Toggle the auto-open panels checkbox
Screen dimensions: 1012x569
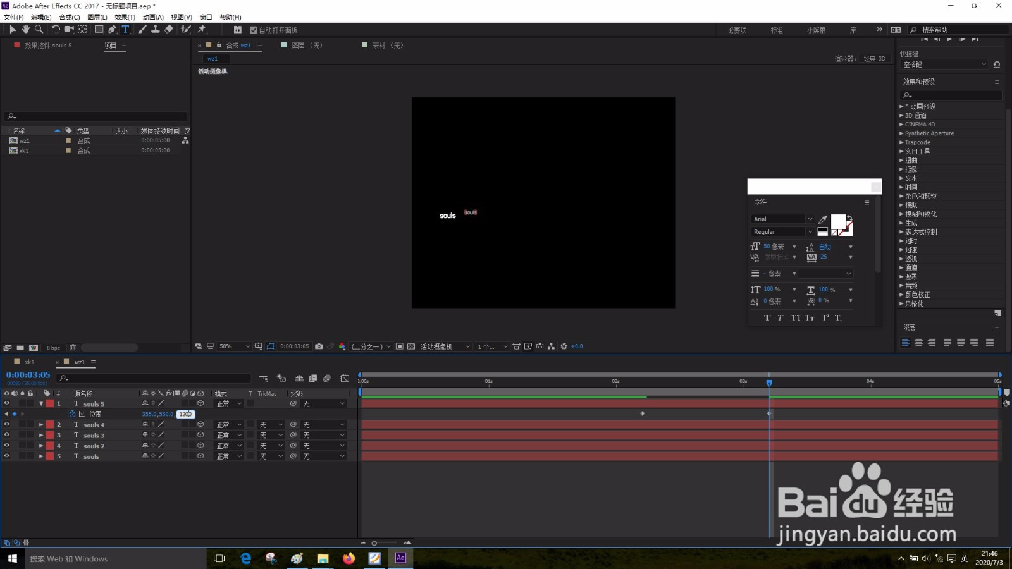coord(254,30)
